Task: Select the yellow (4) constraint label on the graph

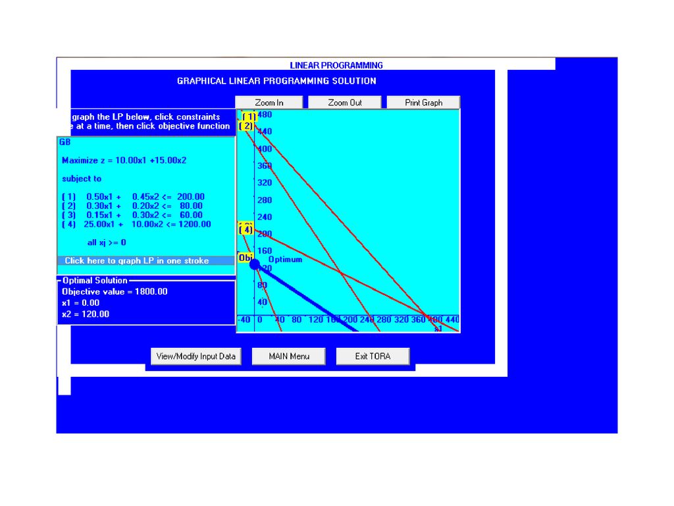Action: pyautogui.click(x=246, y=229)
